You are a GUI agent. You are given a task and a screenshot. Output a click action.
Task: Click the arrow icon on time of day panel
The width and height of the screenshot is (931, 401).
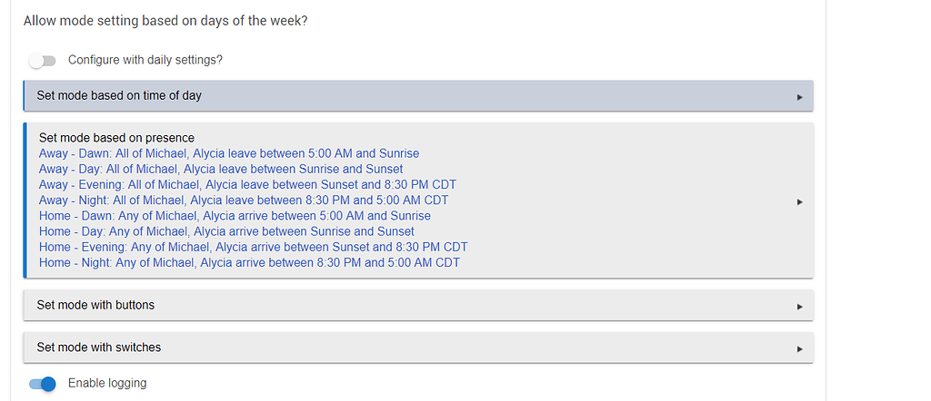tap(799, 96)
